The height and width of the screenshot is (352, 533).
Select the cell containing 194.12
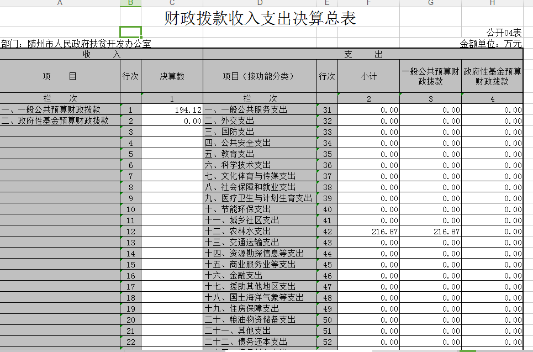(172, 110)
